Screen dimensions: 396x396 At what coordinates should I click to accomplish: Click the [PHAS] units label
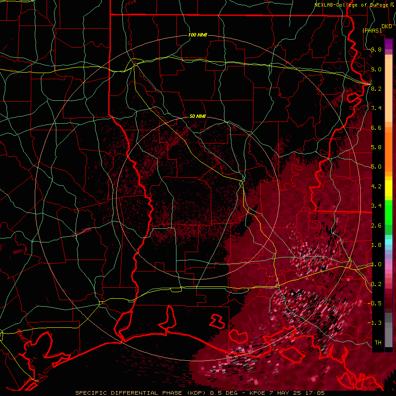point(372,30)
